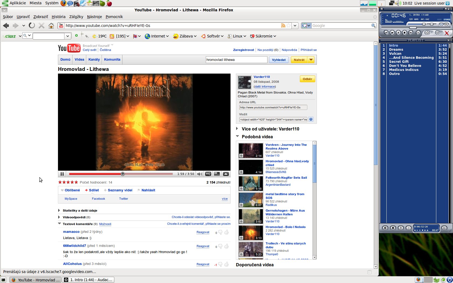The image size is (453, 283).
Task: Click the Vyhledat search button
Action: pyautogui.click(x=279, y=60)
